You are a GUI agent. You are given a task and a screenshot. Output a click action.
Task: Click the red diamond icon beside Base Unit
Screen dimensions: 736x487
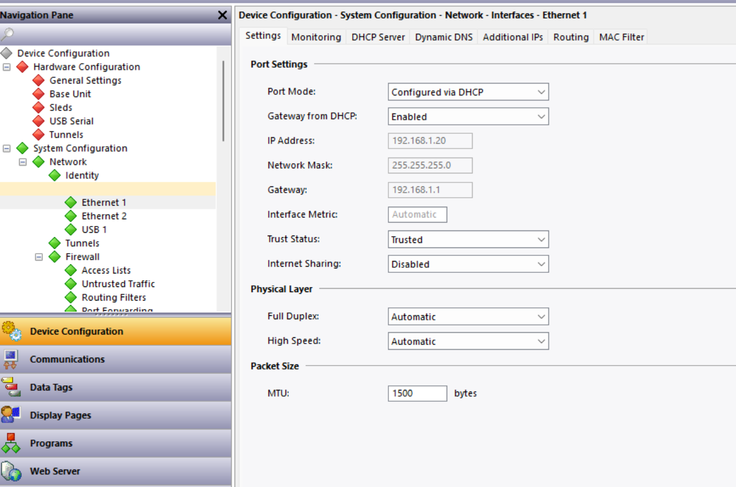tap(38, 94)
